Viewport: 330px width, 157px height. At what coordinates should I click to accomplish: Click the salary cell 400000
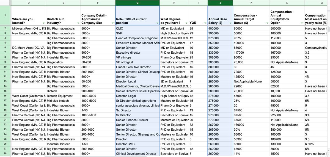(x=220, y=28)
